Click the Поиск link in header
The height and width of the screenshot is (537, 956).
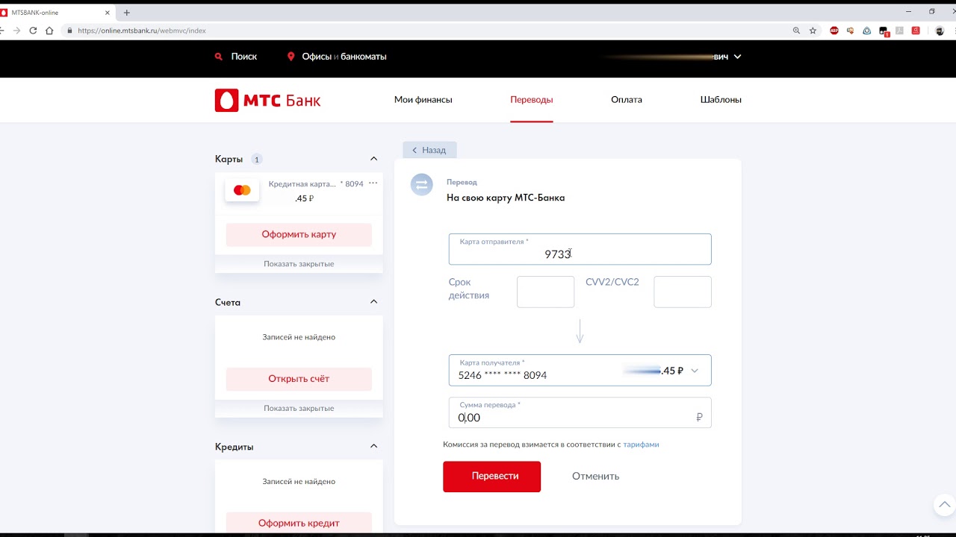point(244,57)
